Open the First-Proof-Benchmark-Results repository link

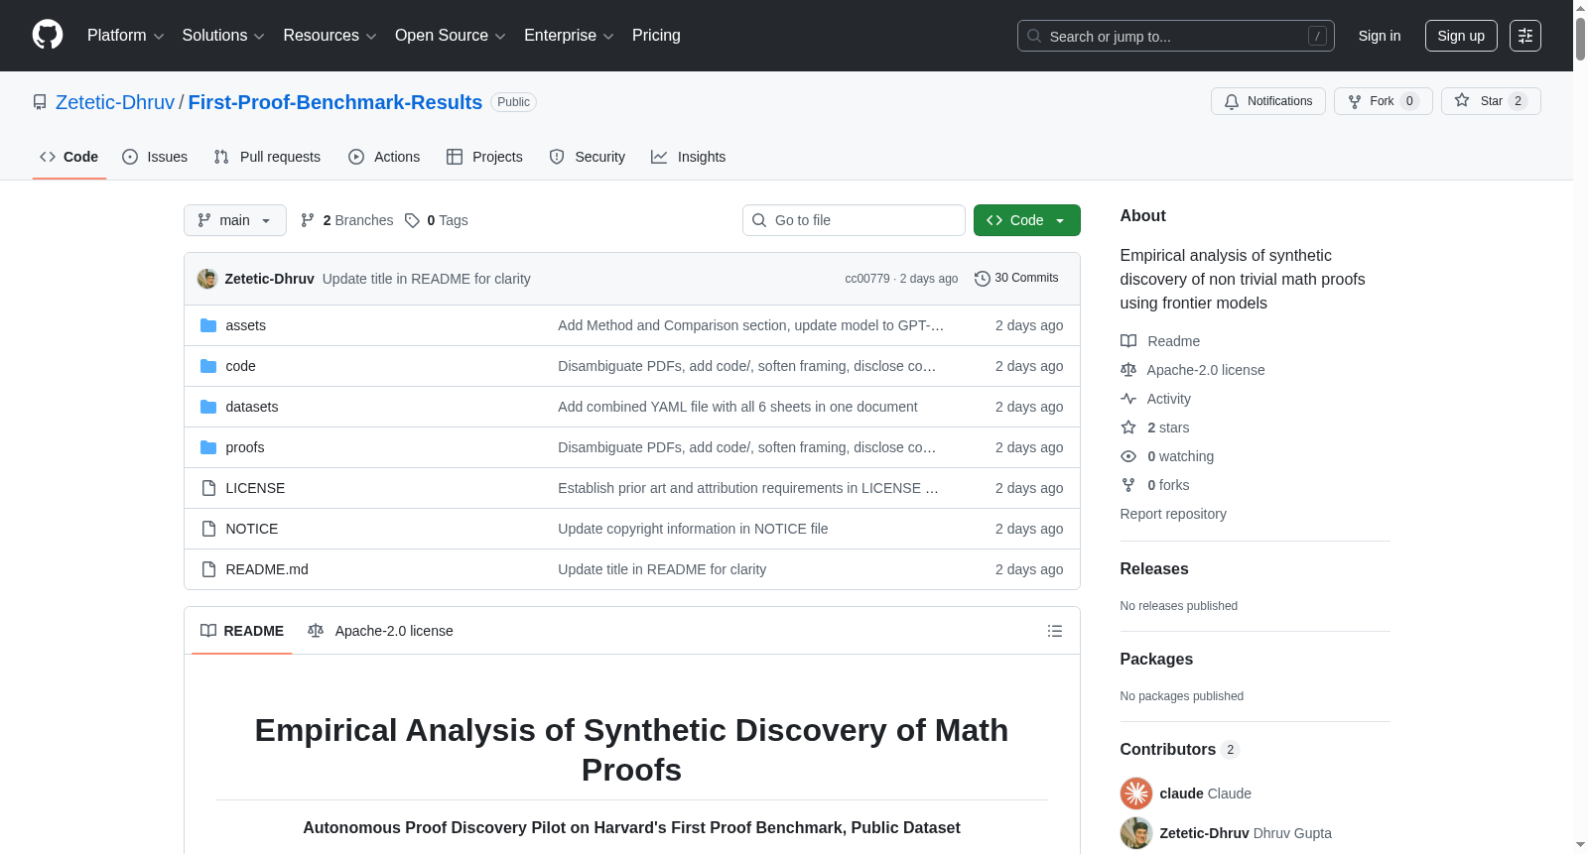(335, 102)
